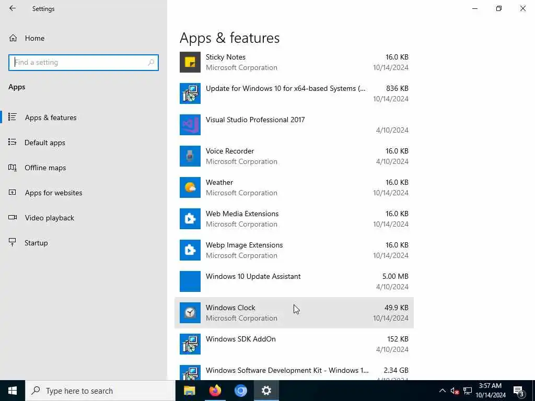This screenshot has height=401, width=535.
Task: Click the Windows SDK AddOn icon
Action: pyautogui.click(x=190, y=345)
